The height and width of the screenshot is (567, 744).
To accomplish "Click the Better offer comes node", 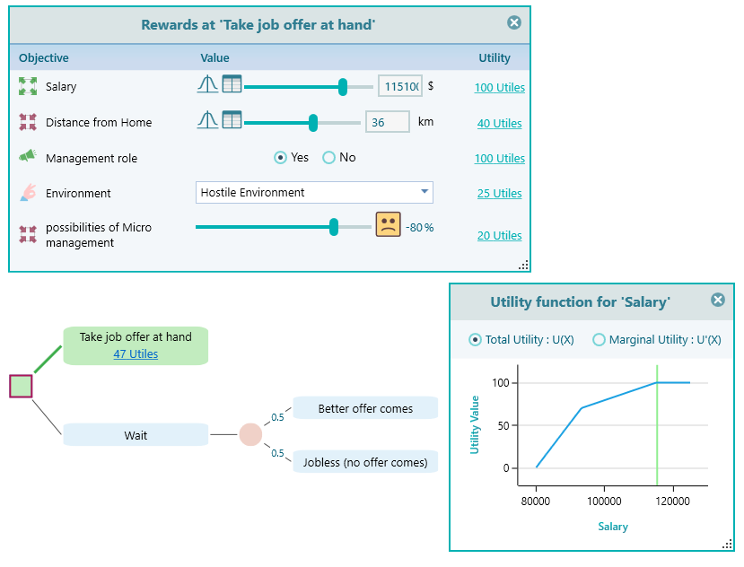I will [364, 407].
